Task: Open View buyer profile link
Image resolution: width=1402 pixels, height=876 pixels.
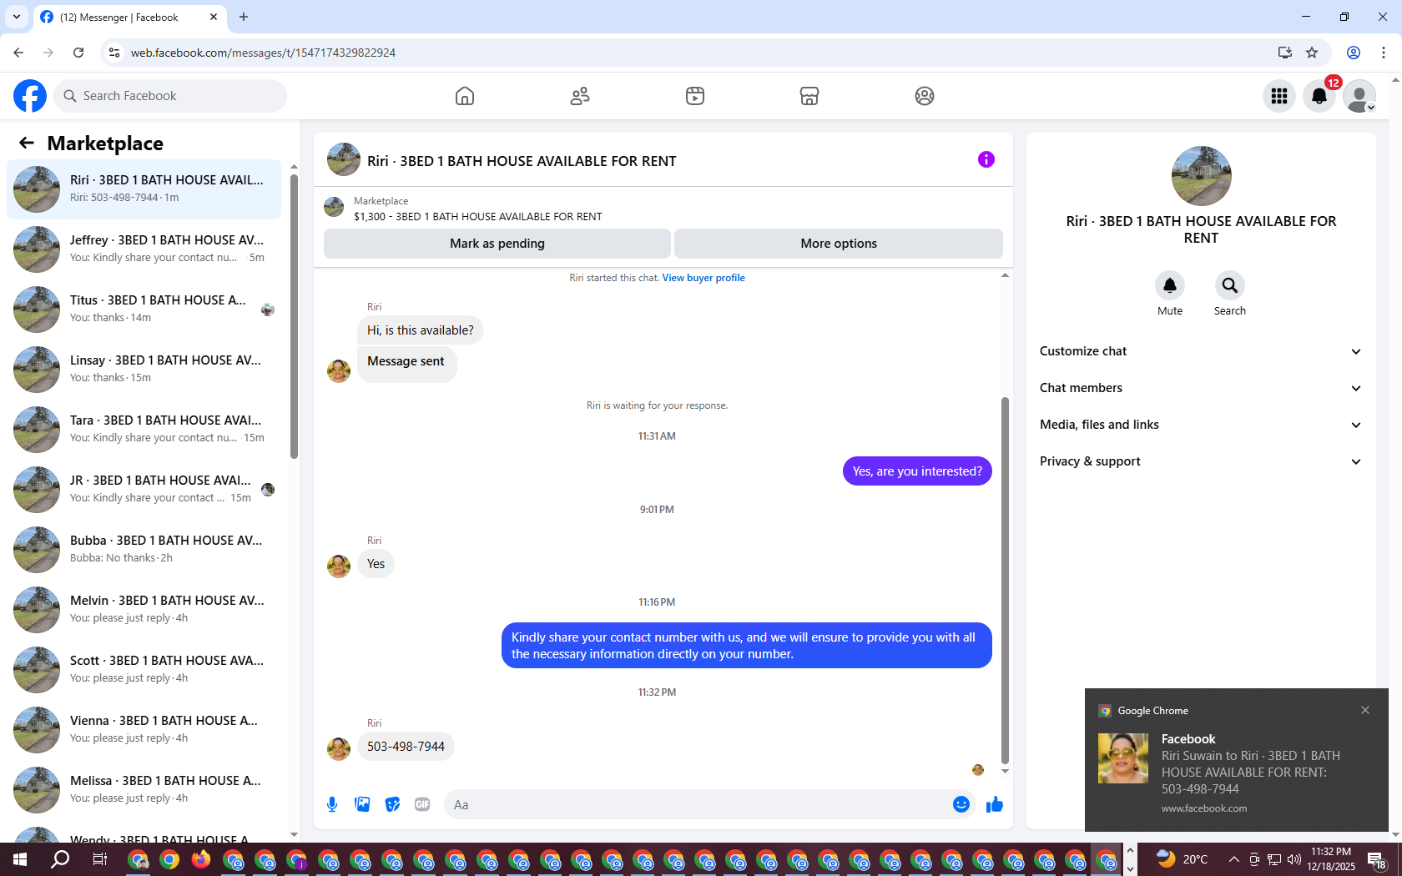Action: pos(704,278)
